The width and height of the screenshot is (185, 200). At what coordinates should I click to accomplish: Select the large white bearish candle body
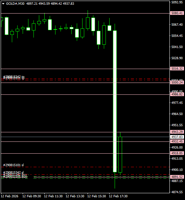[x=115, y=102]
